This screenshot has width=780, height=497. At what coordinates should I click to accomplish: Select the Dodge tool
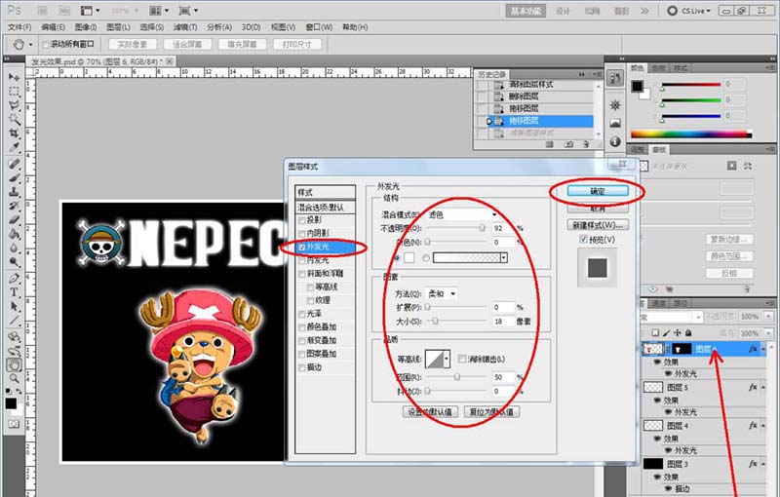pos(14,261)
